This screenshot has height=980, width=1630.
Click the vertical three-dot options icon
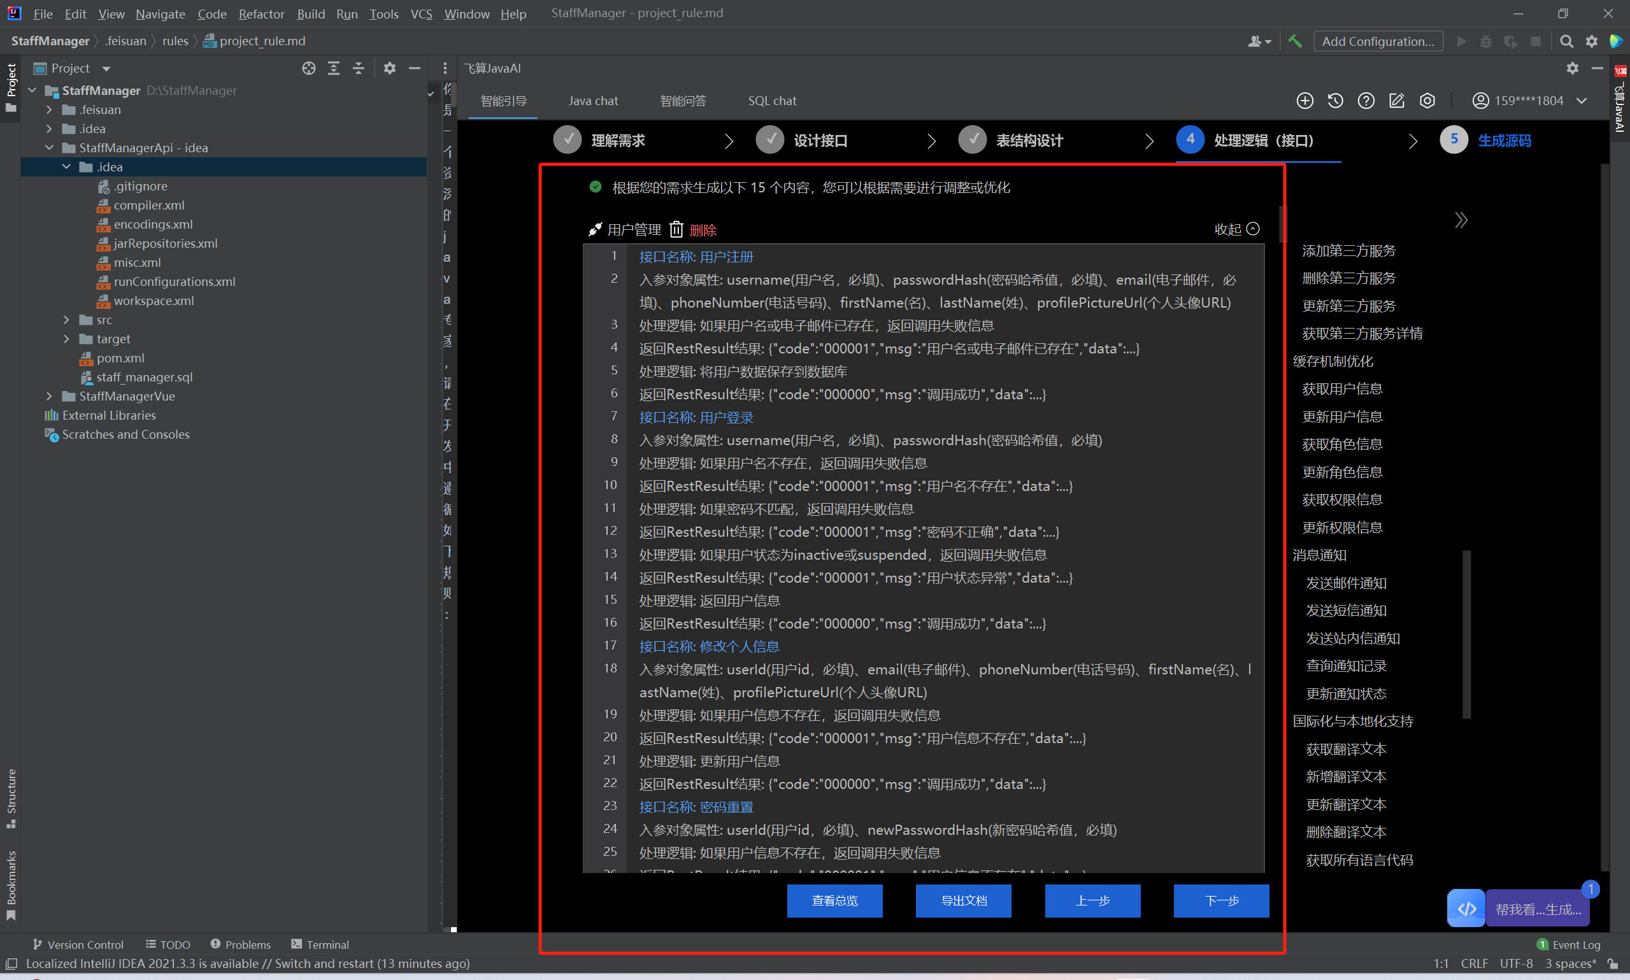(445, 68)
